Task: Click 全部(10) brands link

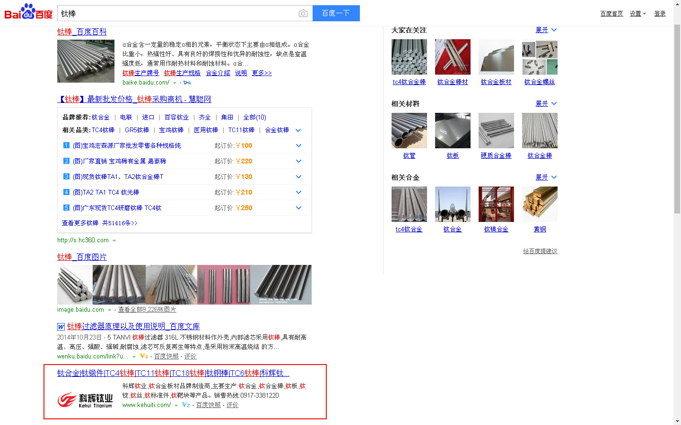Action: tap(254, 117)
